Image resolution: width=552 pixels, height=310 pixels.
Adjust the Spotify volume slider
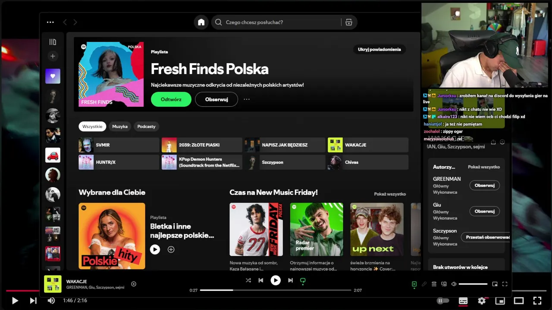(473, 284)
